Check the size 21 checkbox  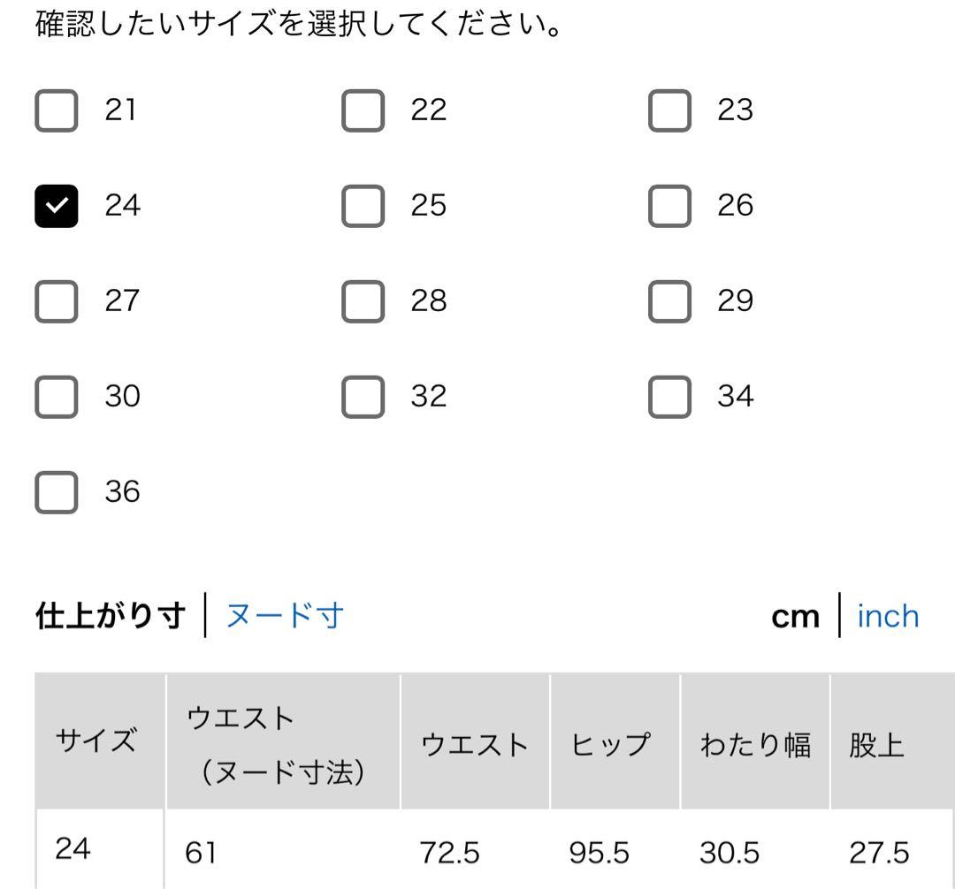pos(57,110)
